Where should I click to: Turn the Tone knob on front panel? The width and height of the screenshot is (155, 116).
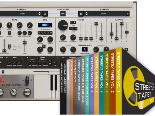click(x=14, y=92)
